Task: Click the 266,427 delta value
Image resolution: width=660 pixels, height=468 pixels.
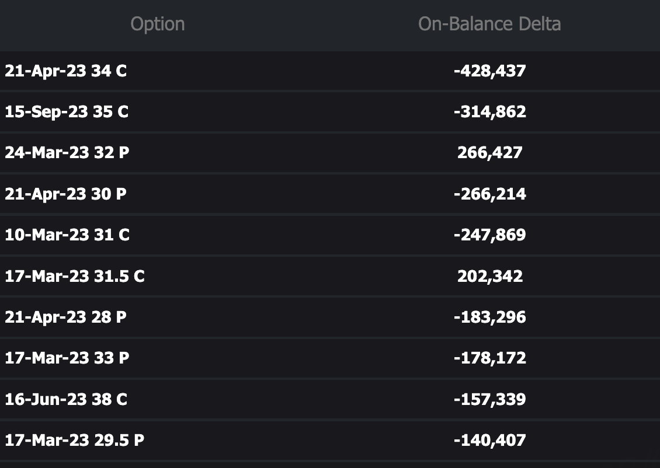Action: (x=489, y=153)
